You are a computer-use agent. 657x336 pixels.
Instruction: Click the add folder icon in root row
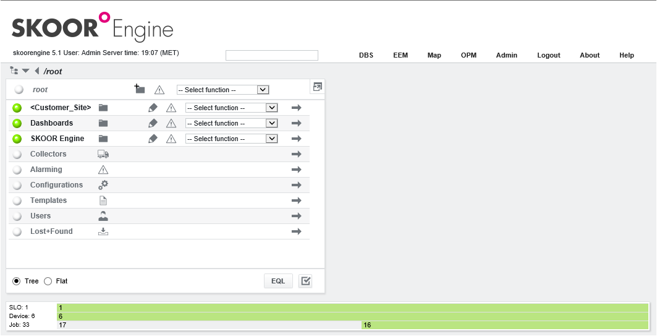[x=140, y=89]
